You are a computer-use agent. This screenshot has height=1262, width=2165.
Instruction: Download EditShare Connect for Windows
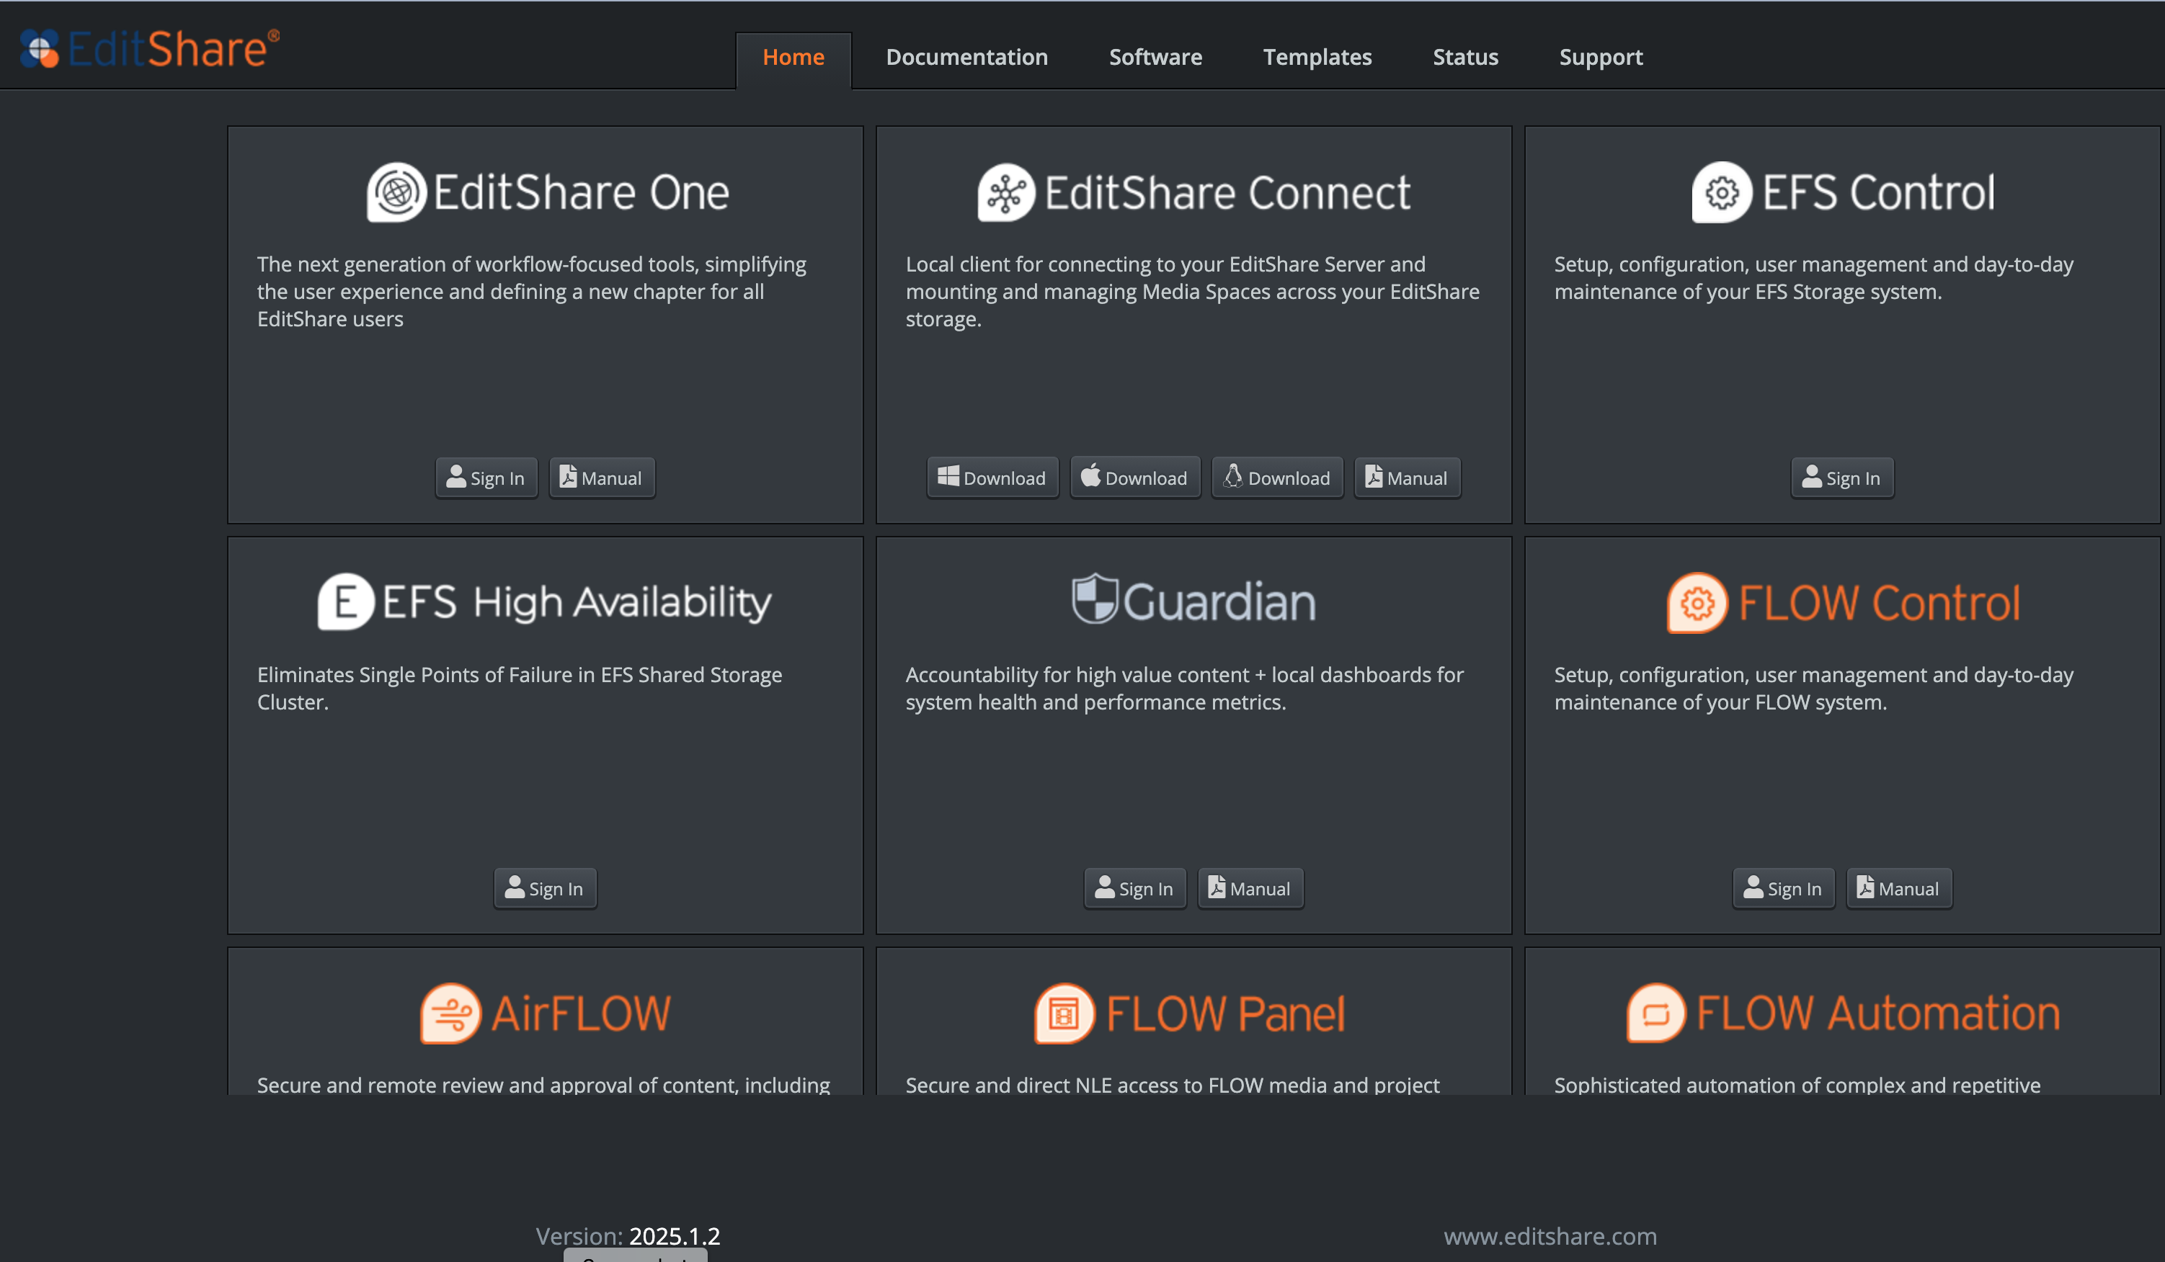pyautogui.click(x=992, y=478)
